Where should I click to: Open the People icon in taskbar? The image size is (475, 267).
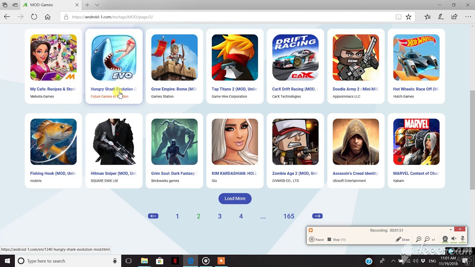383,261
